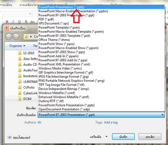Click the ยกเลิก cancel button
The image size is (168, 145).
coord(150,137)
